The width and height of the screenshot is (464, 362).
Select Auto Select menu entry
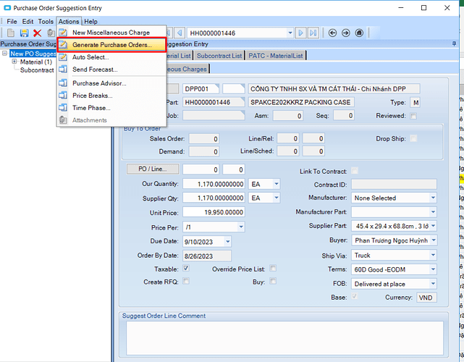[x=112, y=56]
